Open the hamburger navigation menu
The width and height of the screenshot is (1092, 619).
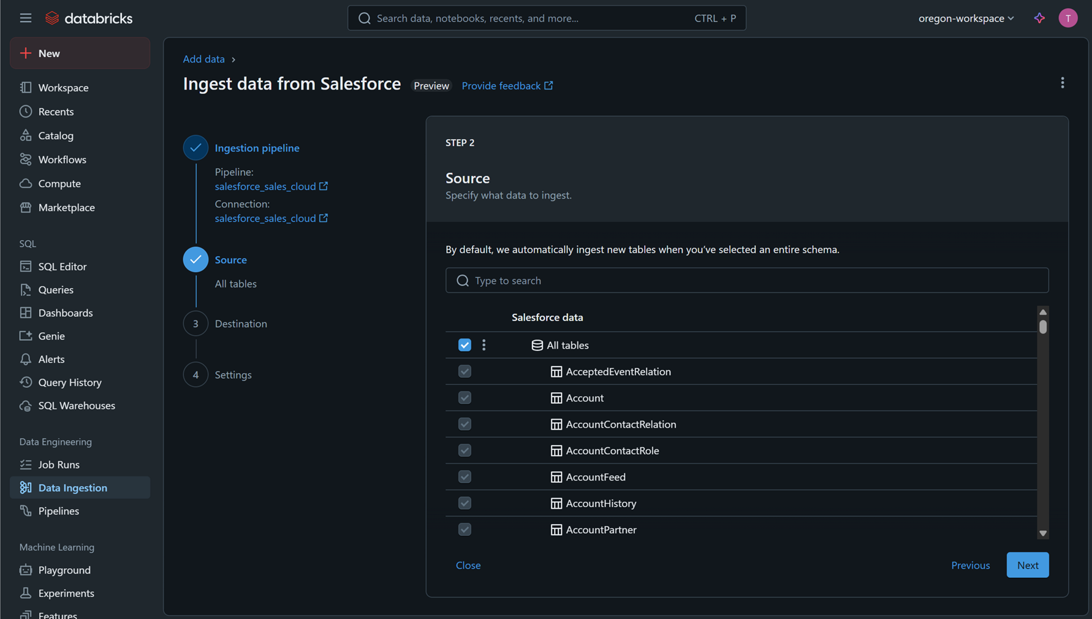coord(25,18)
